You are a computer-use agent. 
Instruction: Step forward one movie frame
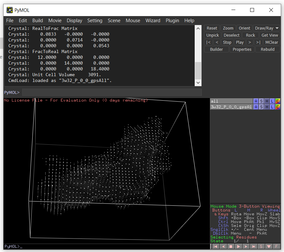pos(246,246)
